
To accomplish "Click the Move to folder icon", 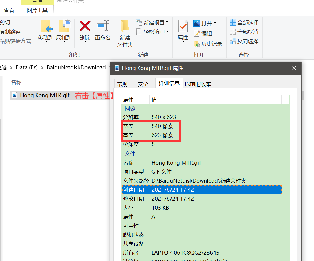I will [x=46, y=26].
